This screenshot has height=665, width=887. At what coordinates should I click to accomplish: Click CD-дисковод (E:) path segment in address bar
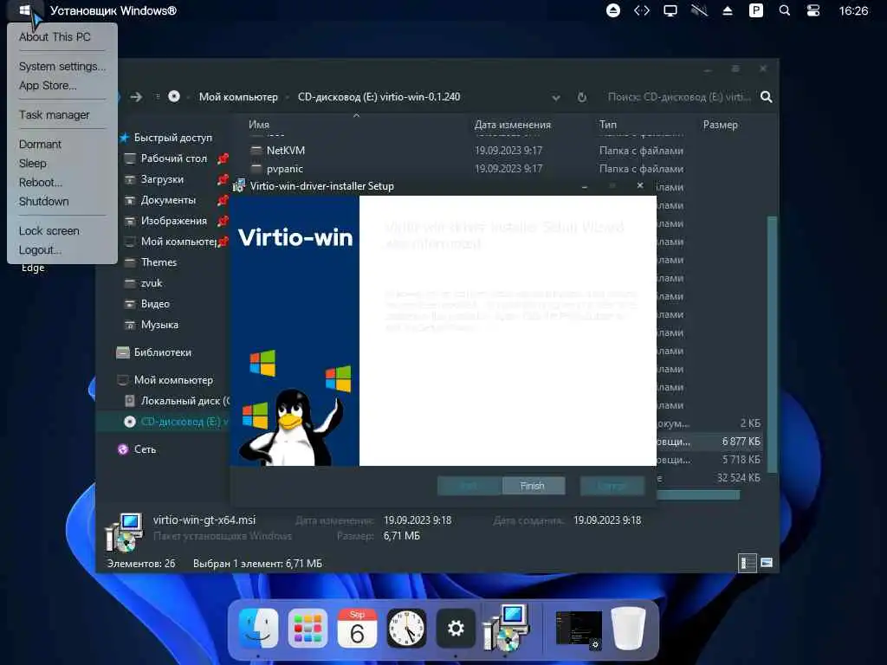click(x=379, y=97)
